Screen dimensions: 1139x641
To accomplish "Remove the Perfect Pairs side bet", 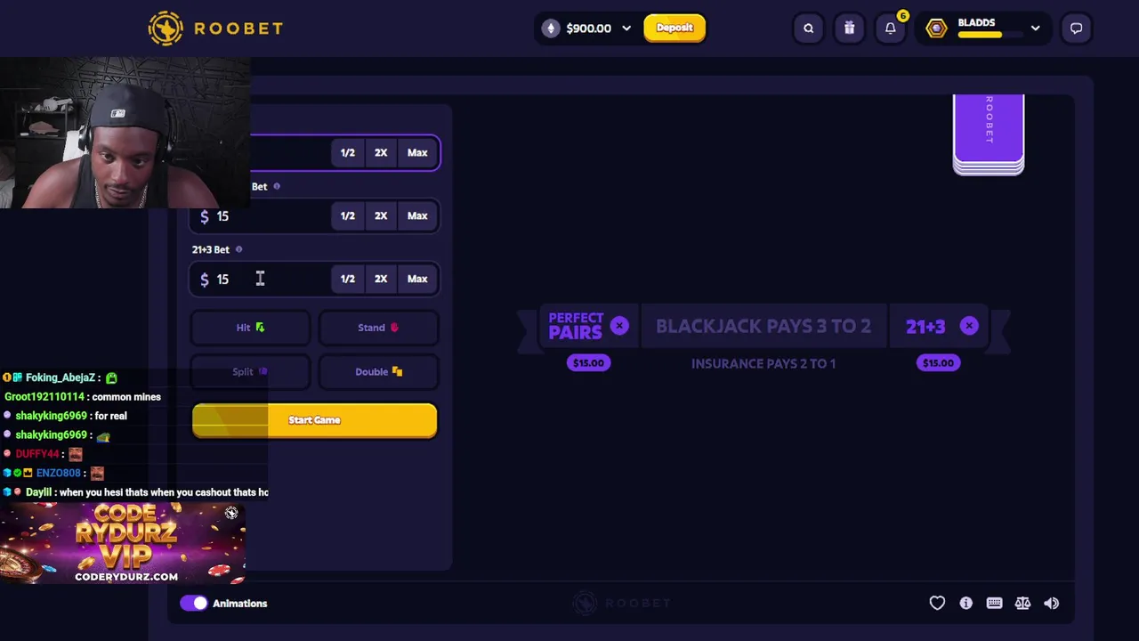I will pos(619,326).
